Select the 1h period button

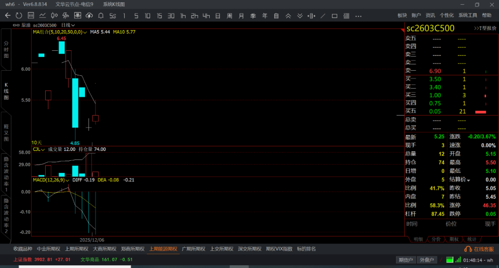pos(183,16)
